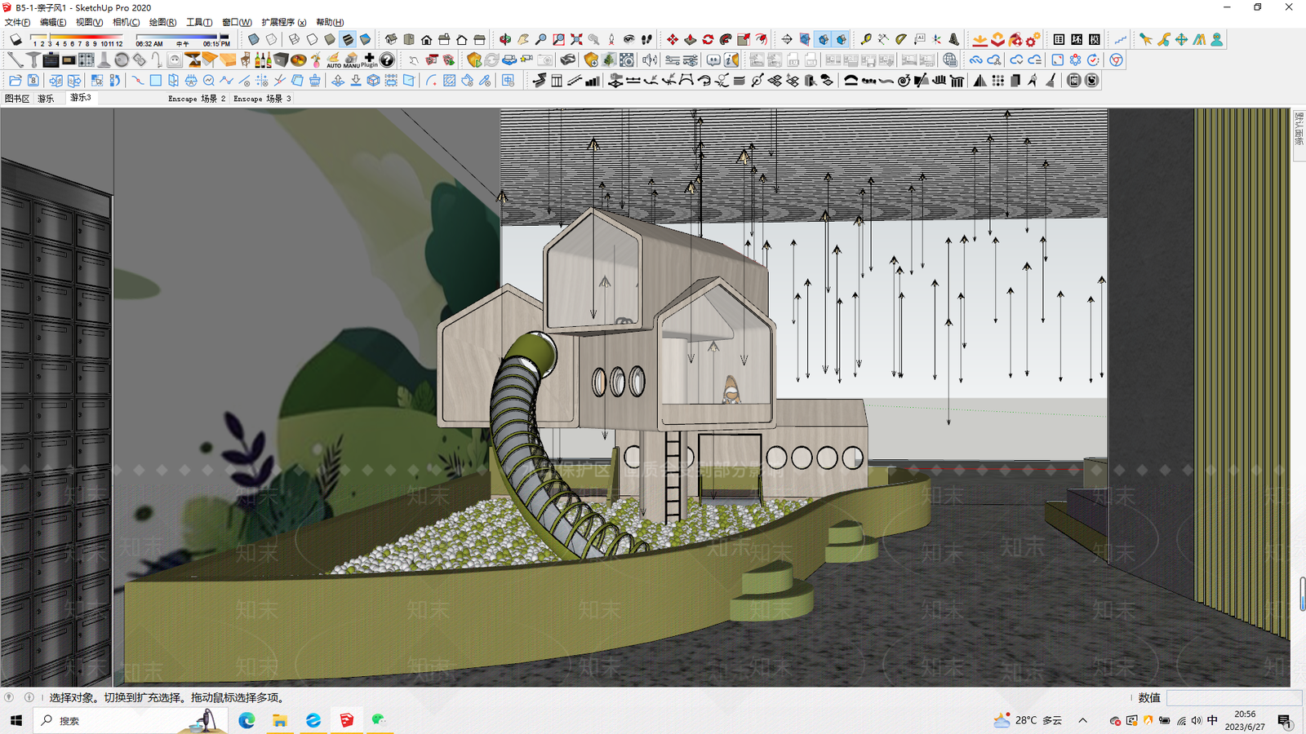Switch to Iso standard view
The height and width of the screenshot is (734, 1306).
pos(391,39)
